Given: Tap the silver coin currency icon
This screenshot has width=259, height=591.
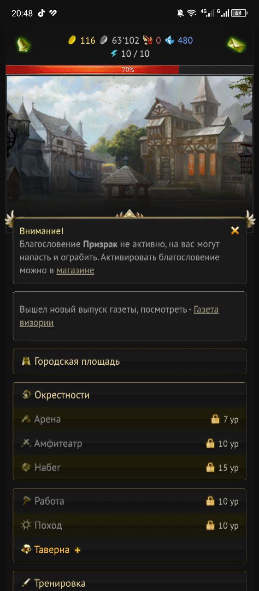Looking at the screenshot, I should point(104,40).
